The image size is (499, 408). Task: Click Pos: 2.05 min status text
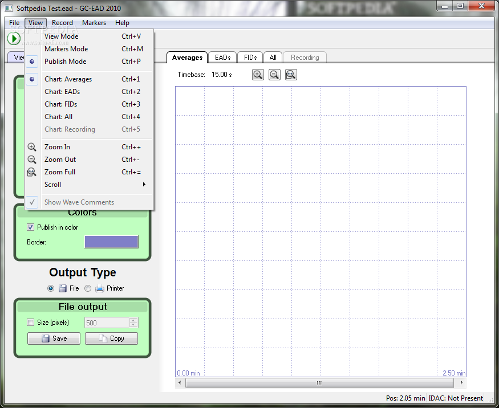coord(405,398)
